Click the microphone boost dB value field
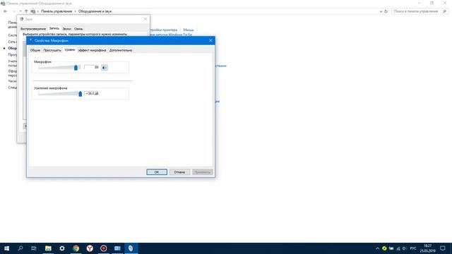This screenshot has height=254, width=452. (x=92, y=93)
